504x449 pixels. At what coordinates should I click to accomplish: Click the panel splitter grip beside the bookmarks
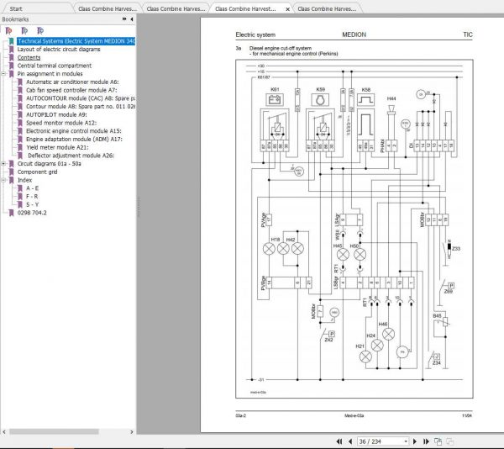[x=139, y=207]
